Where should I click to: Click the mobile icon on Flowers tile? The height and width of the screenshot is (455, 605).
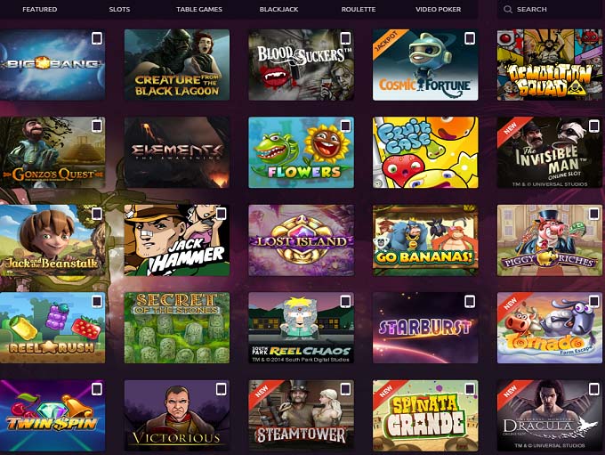pos(345,126)
